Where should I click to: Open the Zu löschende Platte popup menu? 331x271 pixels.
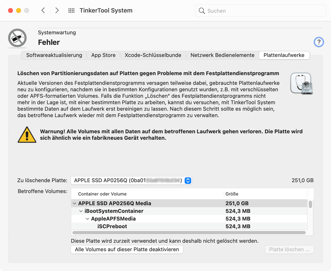[131, 181]
